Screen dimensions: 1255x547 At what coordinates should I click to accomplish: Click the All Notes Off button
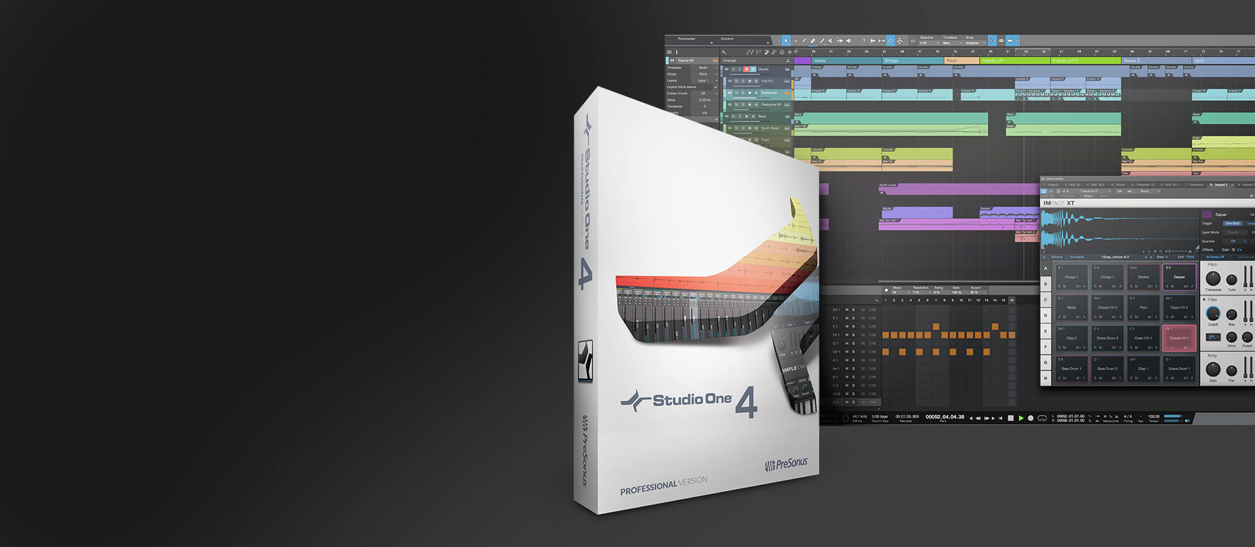click(1215, 257)
